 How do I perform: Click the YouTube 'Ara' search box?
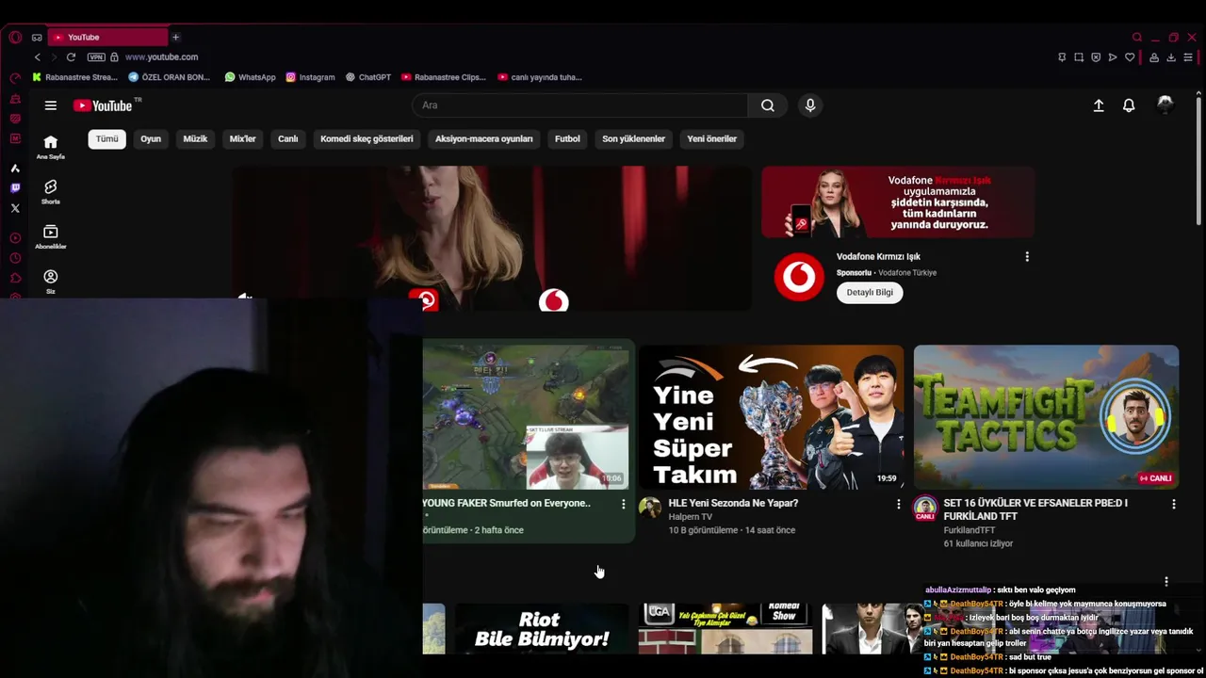point(580,105)
